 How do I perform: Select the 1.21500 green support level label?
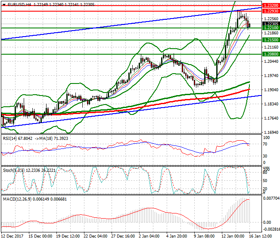pyautogui.click(x=271, y=40)
